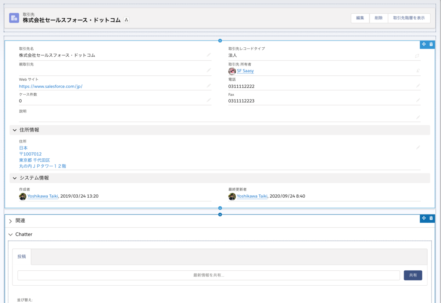Click the edit pencil for 住所 field
This screenshot has width=441, height=303.
(x=418, y=147)
